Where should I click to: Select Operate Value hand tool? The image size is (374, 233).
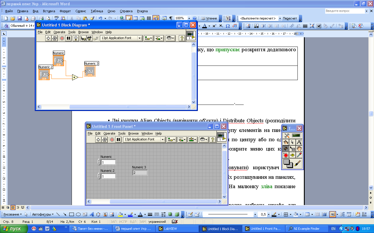[286, 142]
